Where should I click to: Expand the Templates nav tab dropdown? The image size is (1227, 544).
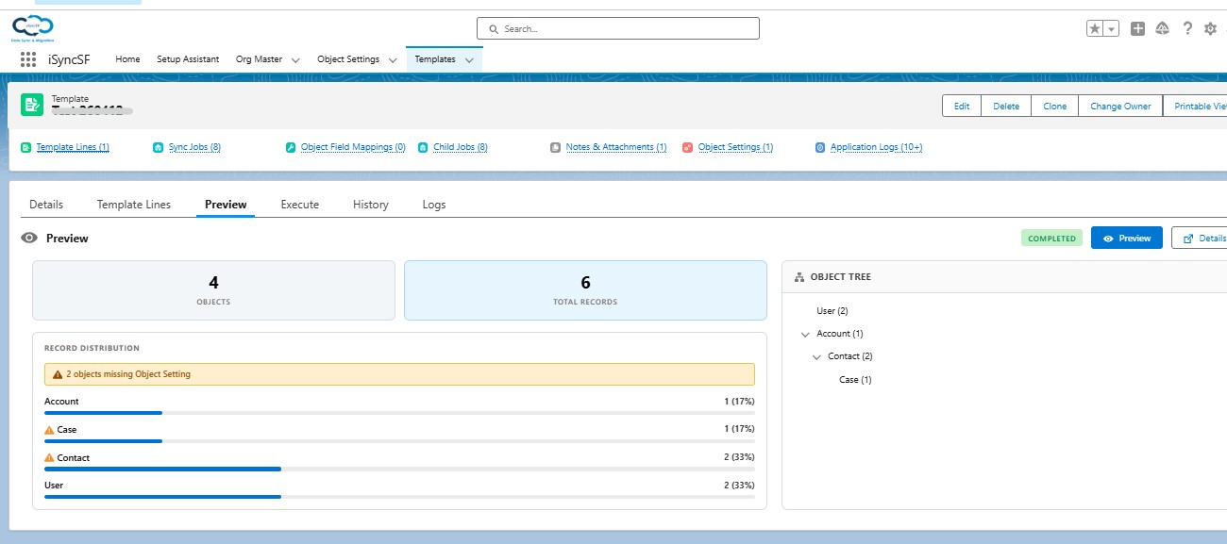[469, 59]
